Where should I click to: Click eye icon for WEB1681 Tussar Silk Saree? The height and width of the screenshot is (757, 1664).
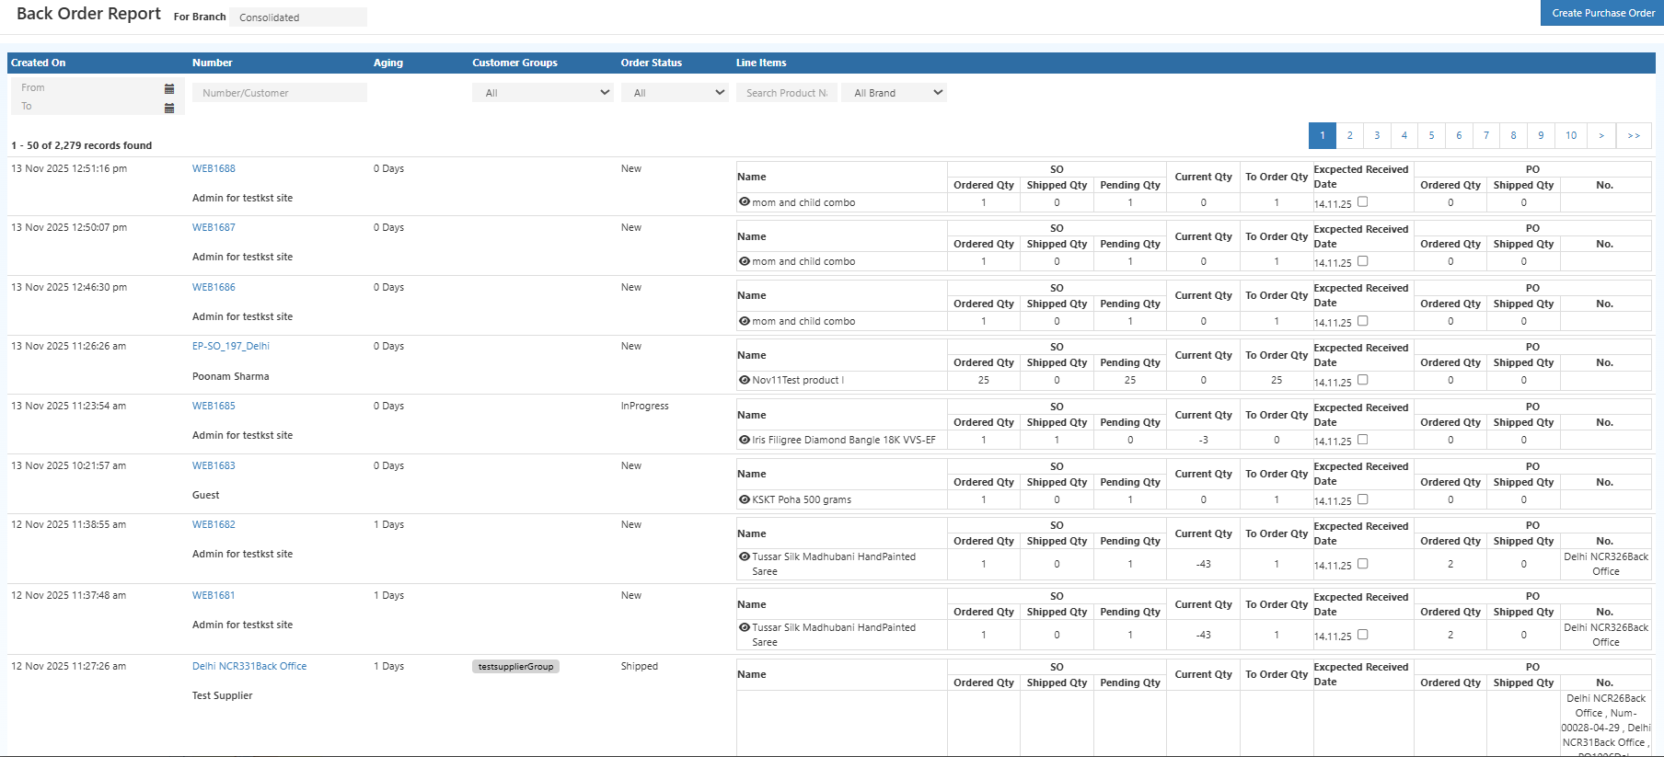(745, 627)
